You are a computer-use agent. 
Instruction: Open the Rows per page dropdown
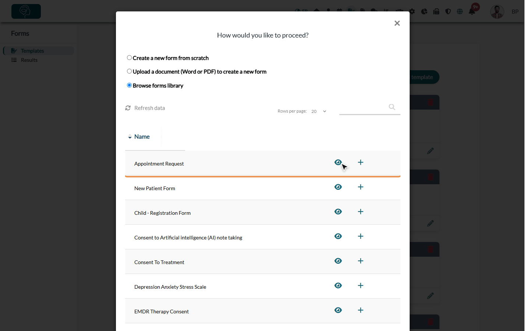tap(319, 111)
